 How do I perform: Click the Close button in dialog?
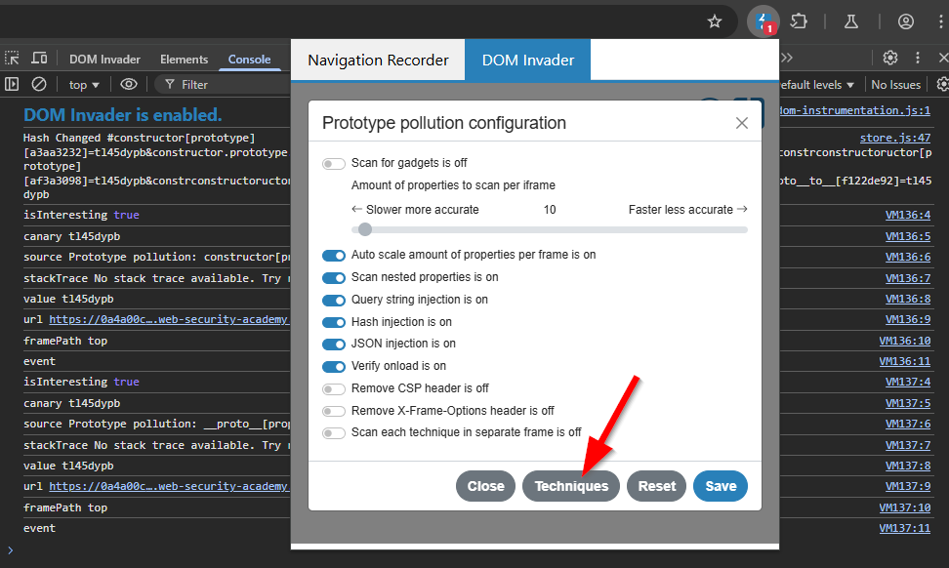click(x=485, y=486)
